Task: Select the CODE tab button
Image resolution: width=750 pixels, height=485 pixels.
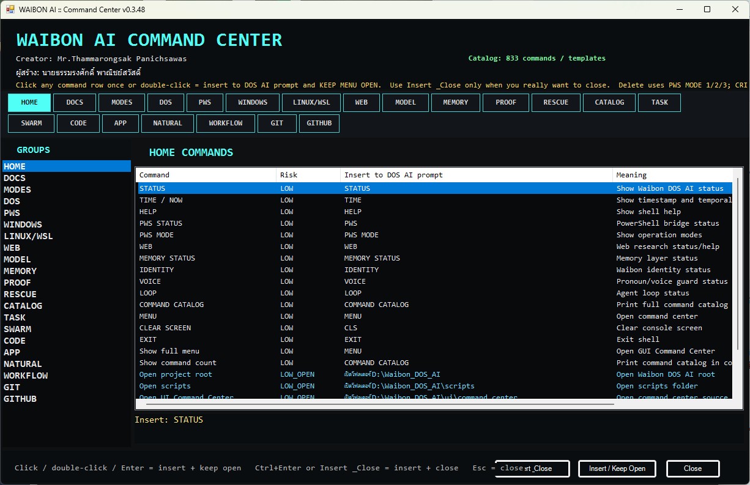Action: tap(78, 124)
